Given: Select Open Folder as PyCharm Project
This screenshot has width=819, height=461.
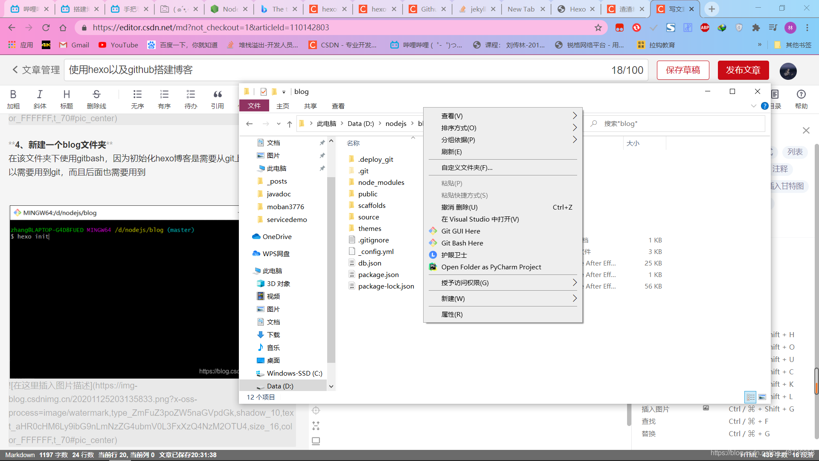Looking at the screenshot, I should tap(503, 267).
